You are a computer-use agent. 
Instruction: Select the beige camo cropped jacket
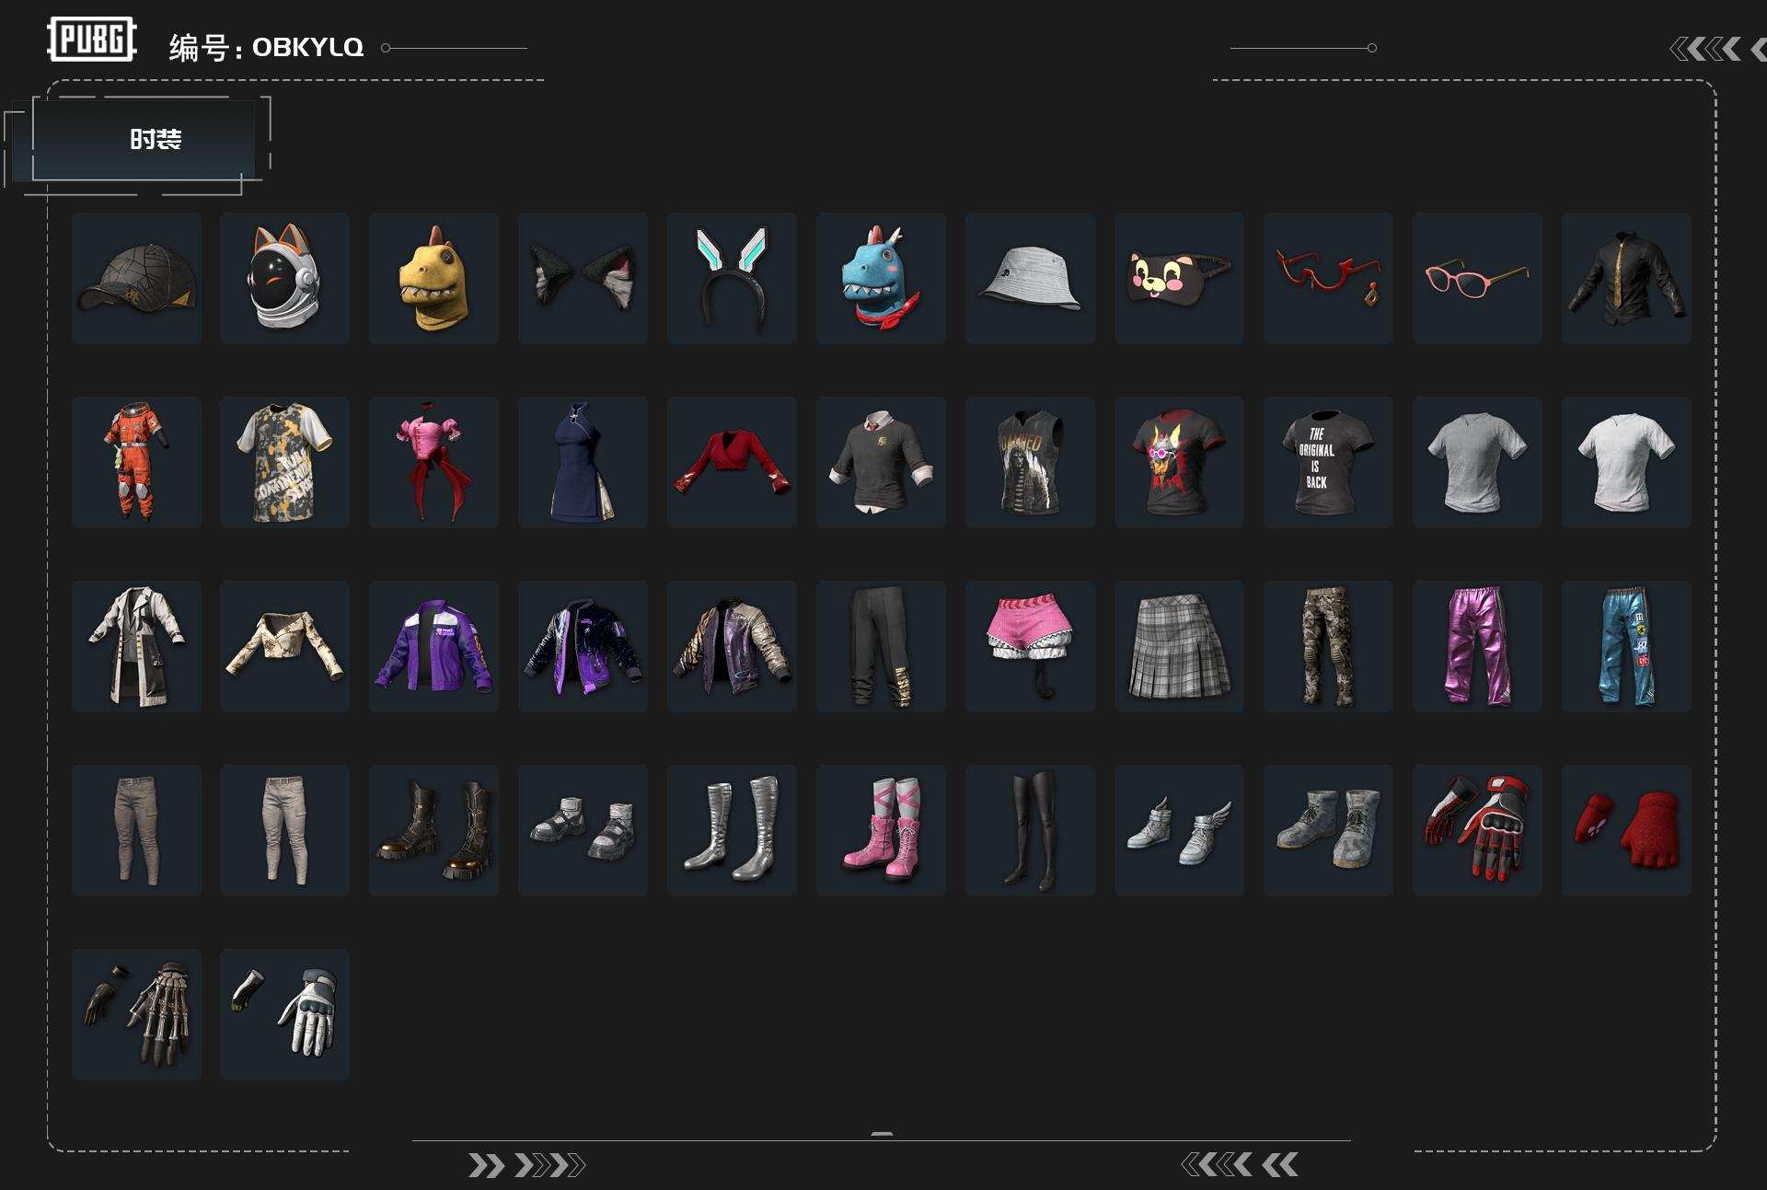[x=284, y=646]
